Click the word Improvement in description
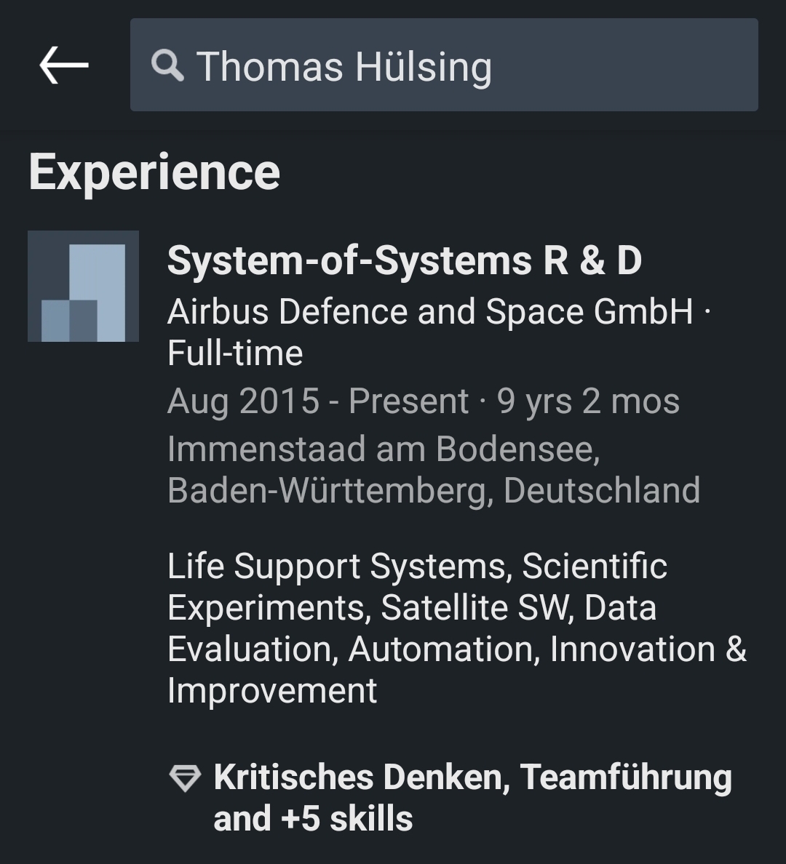The width and height of the screenshot is (786, 864). tap(272, 690)
